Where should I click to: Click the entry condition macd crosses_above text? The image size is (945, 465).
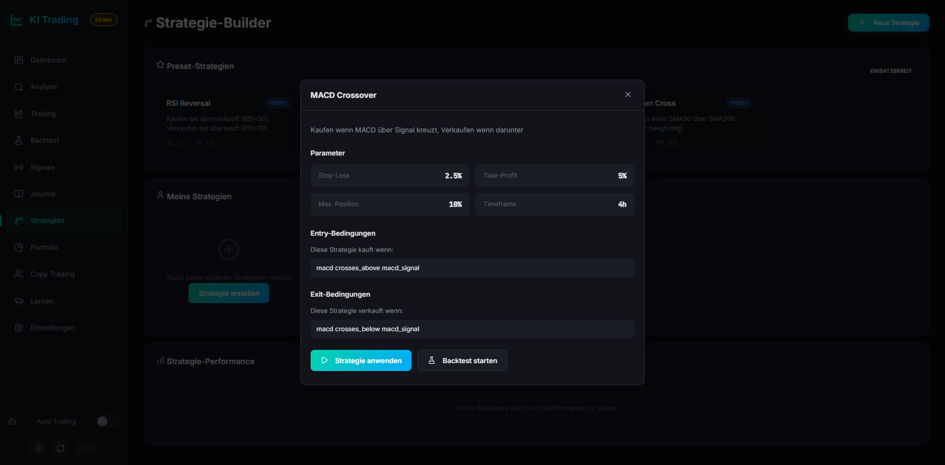(x=368, y=268)
